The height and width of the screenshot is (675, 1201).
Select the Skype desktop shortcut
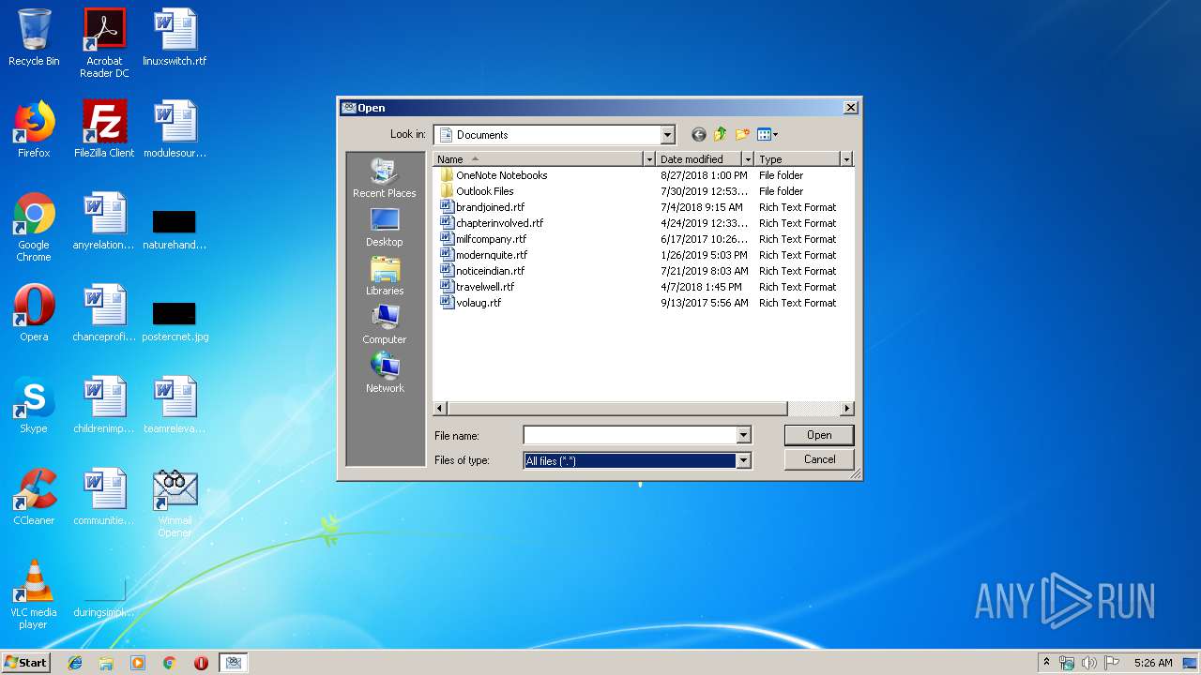point(34,405)
